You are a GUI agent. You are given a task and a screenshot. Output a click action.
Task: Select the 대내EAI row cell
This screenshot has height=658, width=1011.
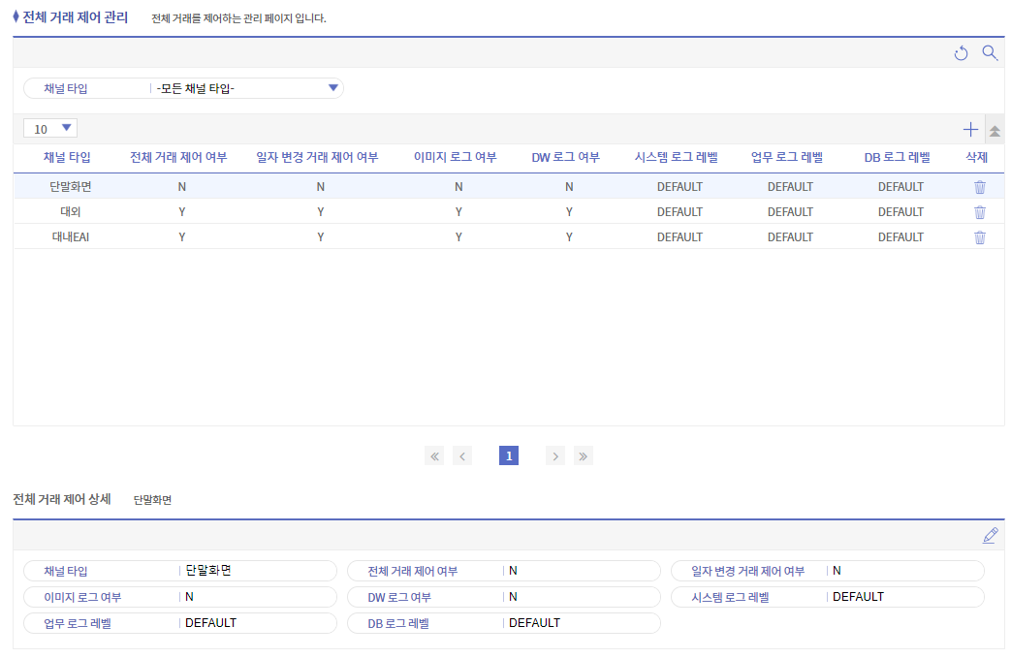71,237
